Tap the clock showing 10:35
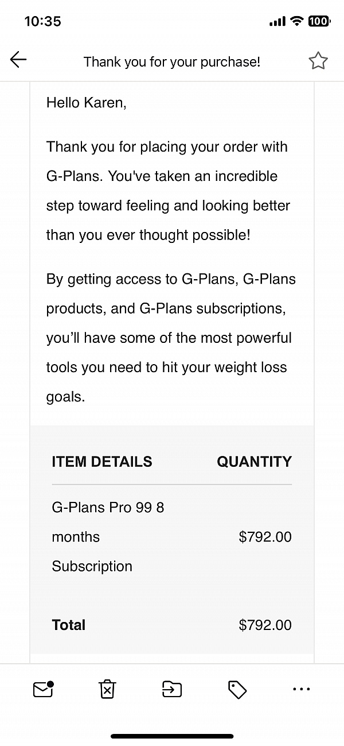 (43, 21)
